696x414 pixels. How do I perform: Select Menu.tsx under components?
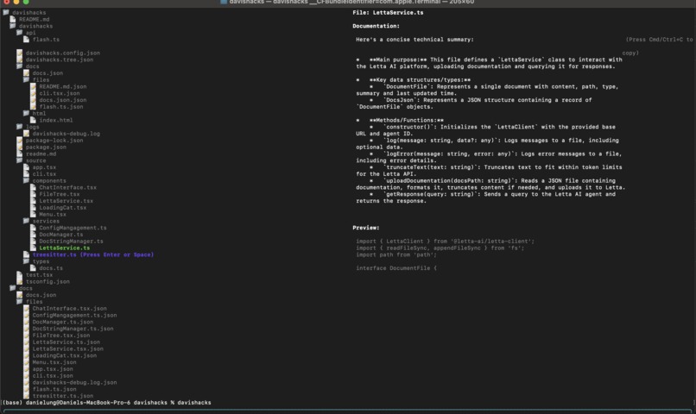pyautogui.click(x=53, y=214)
